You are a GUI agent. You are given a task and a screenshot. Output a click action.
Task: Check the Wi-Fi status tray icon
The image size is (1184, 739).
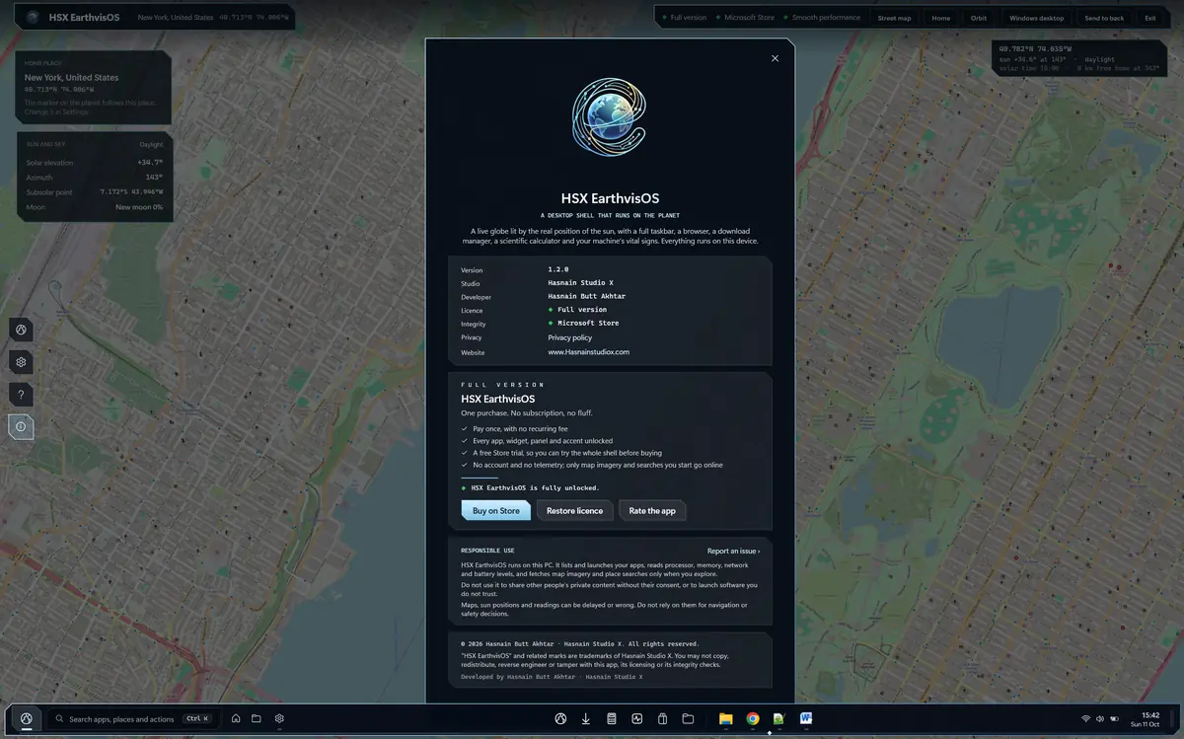(x=1086, y=719)
